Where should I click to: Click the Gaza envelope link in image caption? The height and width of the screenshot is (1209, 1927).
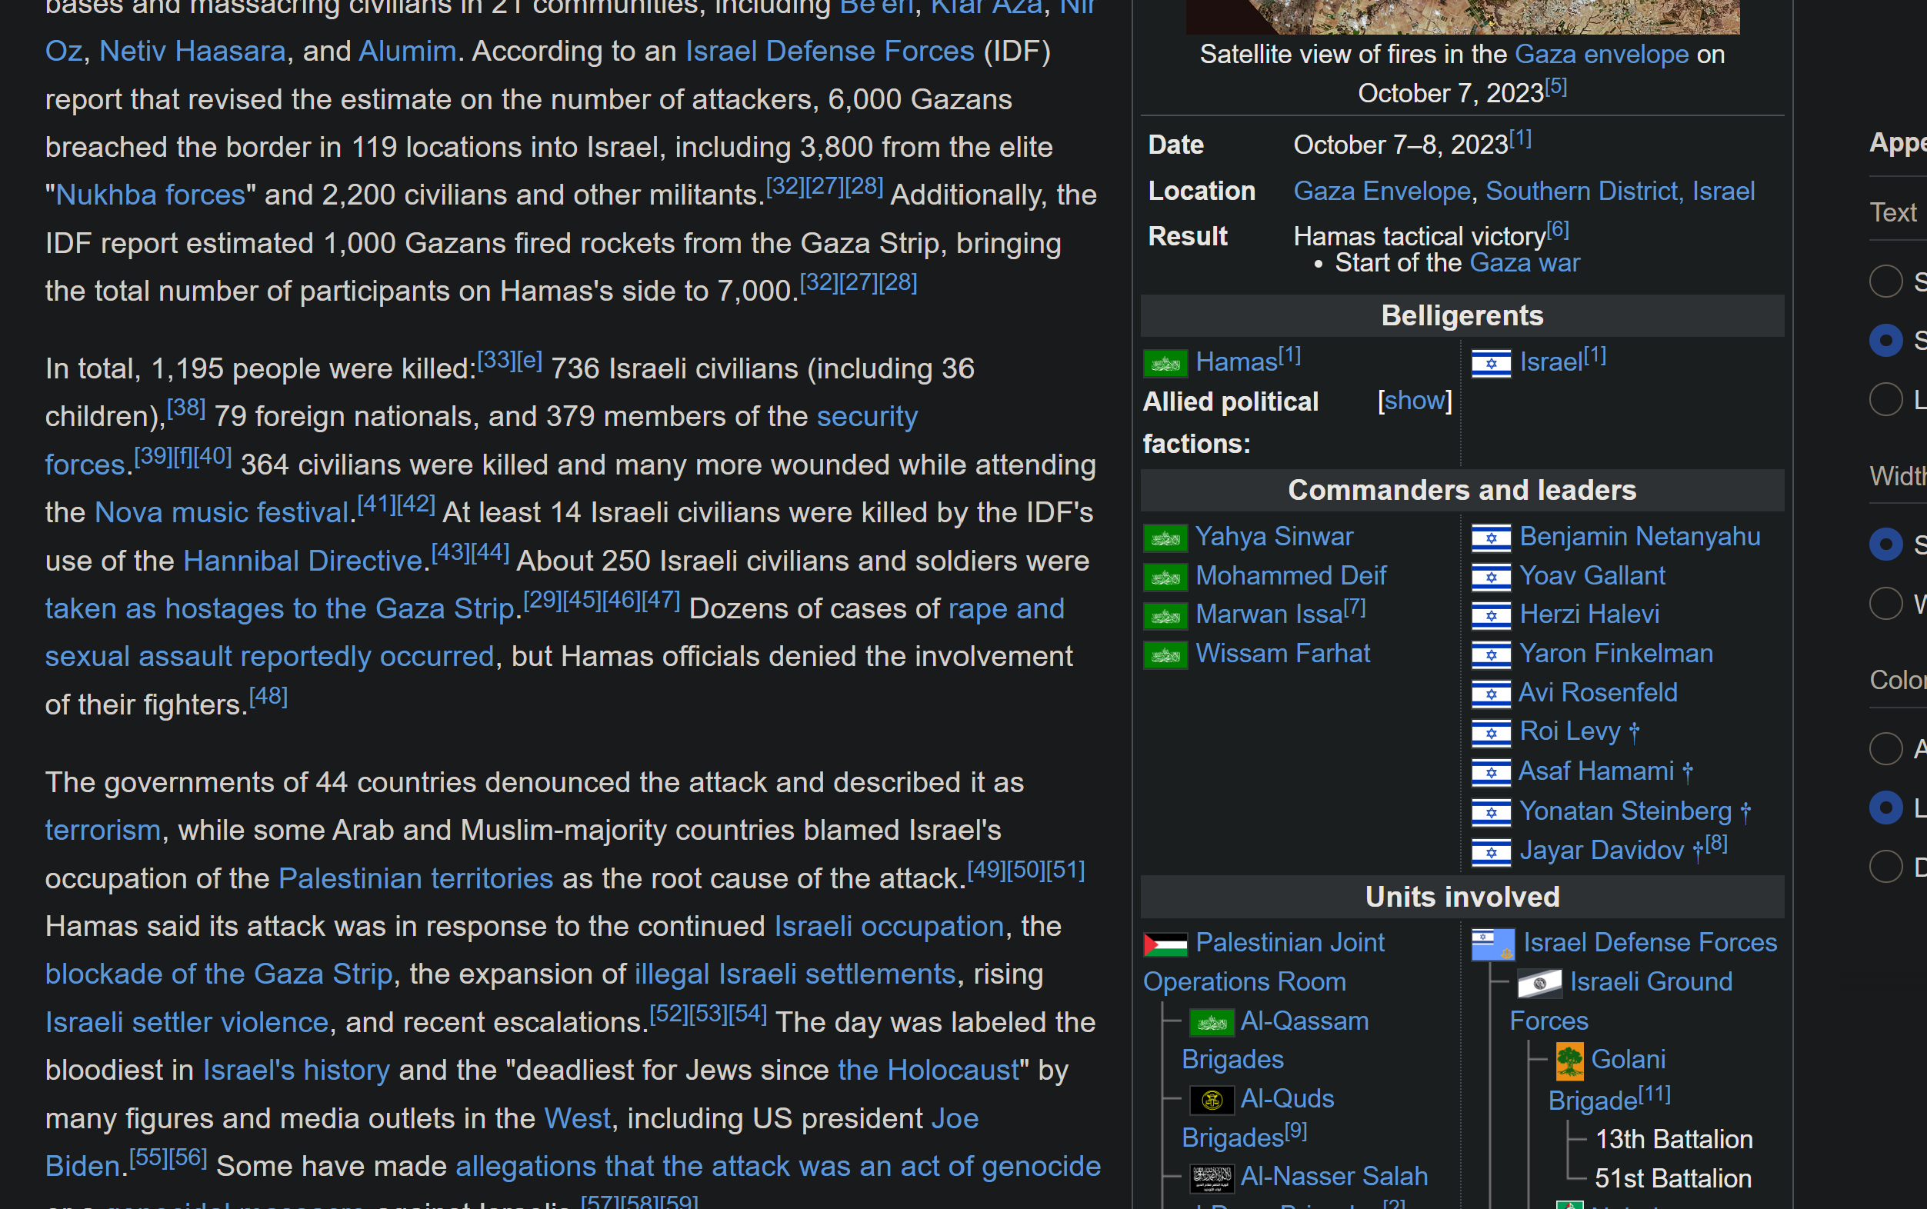[x=1601, y=55]
